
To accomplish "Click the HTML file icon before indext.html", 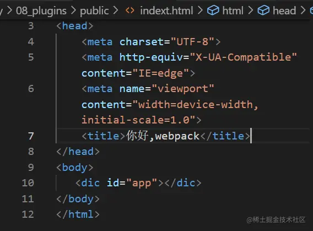I will tap(129, 10).
